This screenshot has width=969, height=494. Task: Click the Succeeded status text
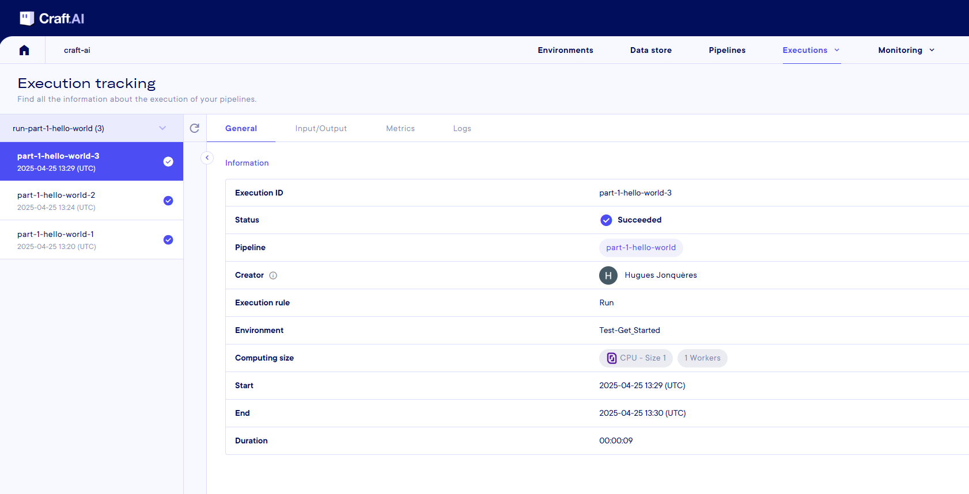(639, 220)
